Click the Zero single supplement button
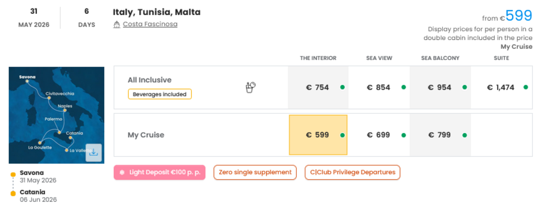The width and height of the screenshot is (539, 208). [x=255, y=172]
